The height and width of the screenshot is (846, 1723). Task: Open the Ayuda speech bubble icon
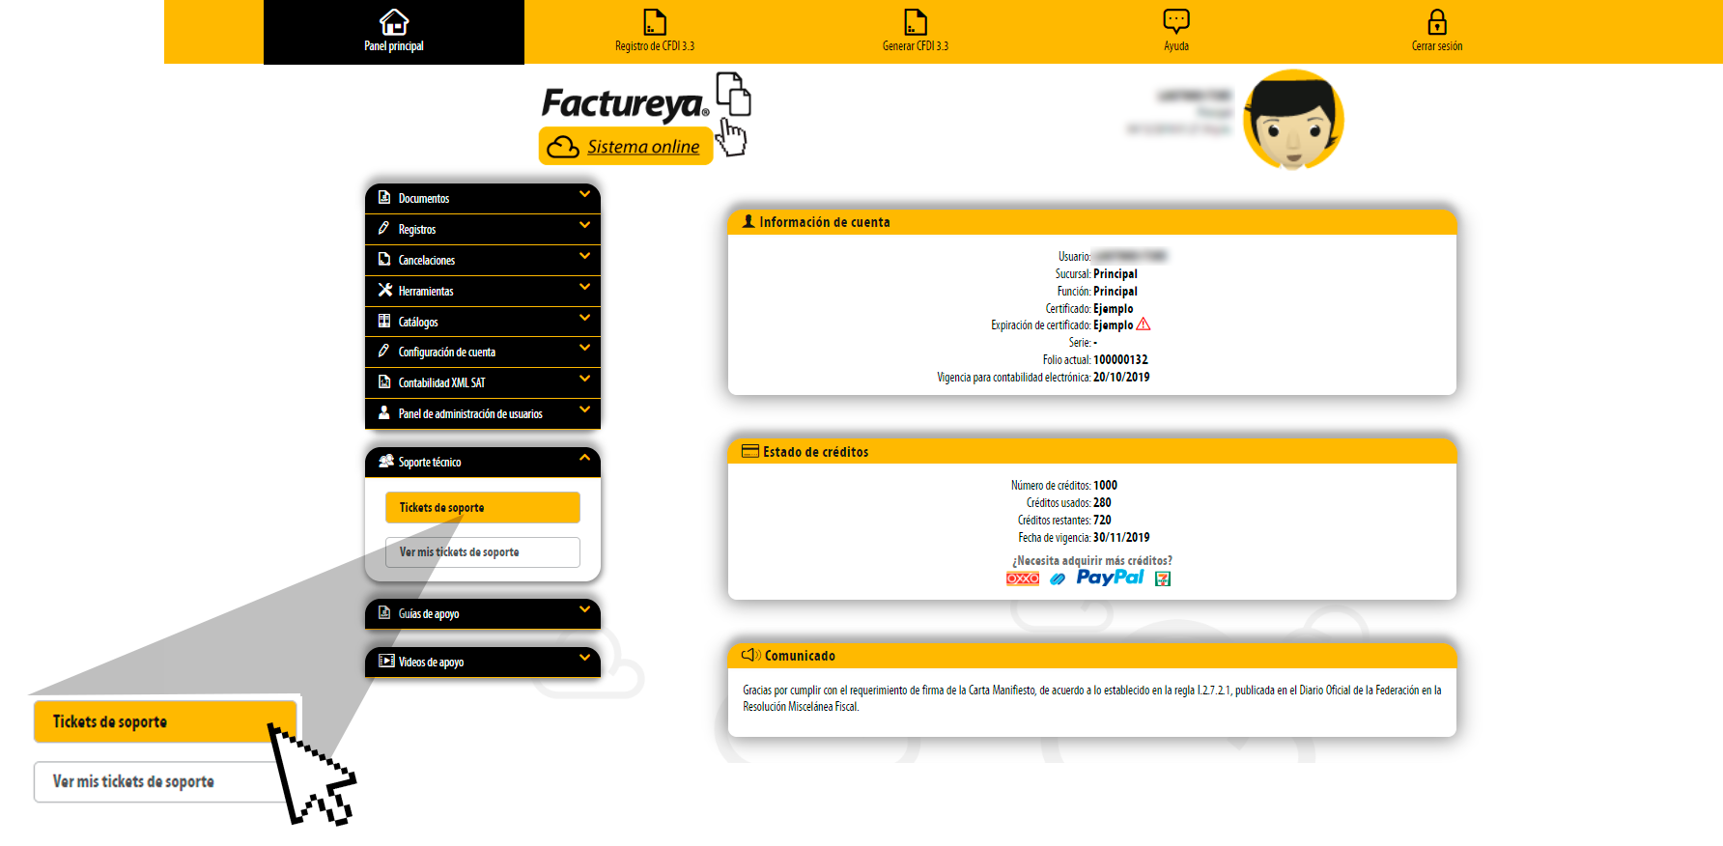[x=1176, y=21]
